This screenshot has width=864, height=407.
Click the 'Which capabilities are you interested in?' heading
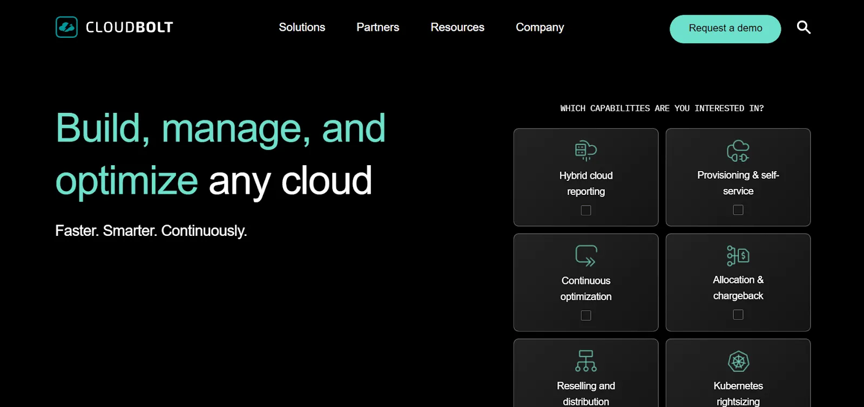tap(662, 108)
